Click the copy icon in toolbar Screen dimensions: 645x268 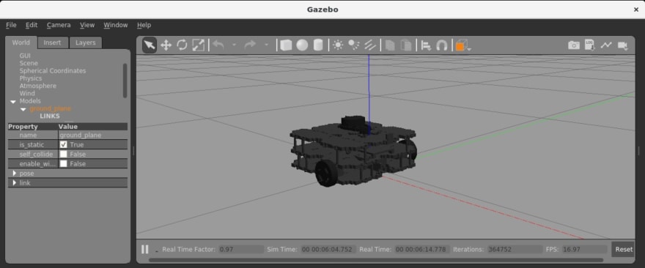[390, 45]
